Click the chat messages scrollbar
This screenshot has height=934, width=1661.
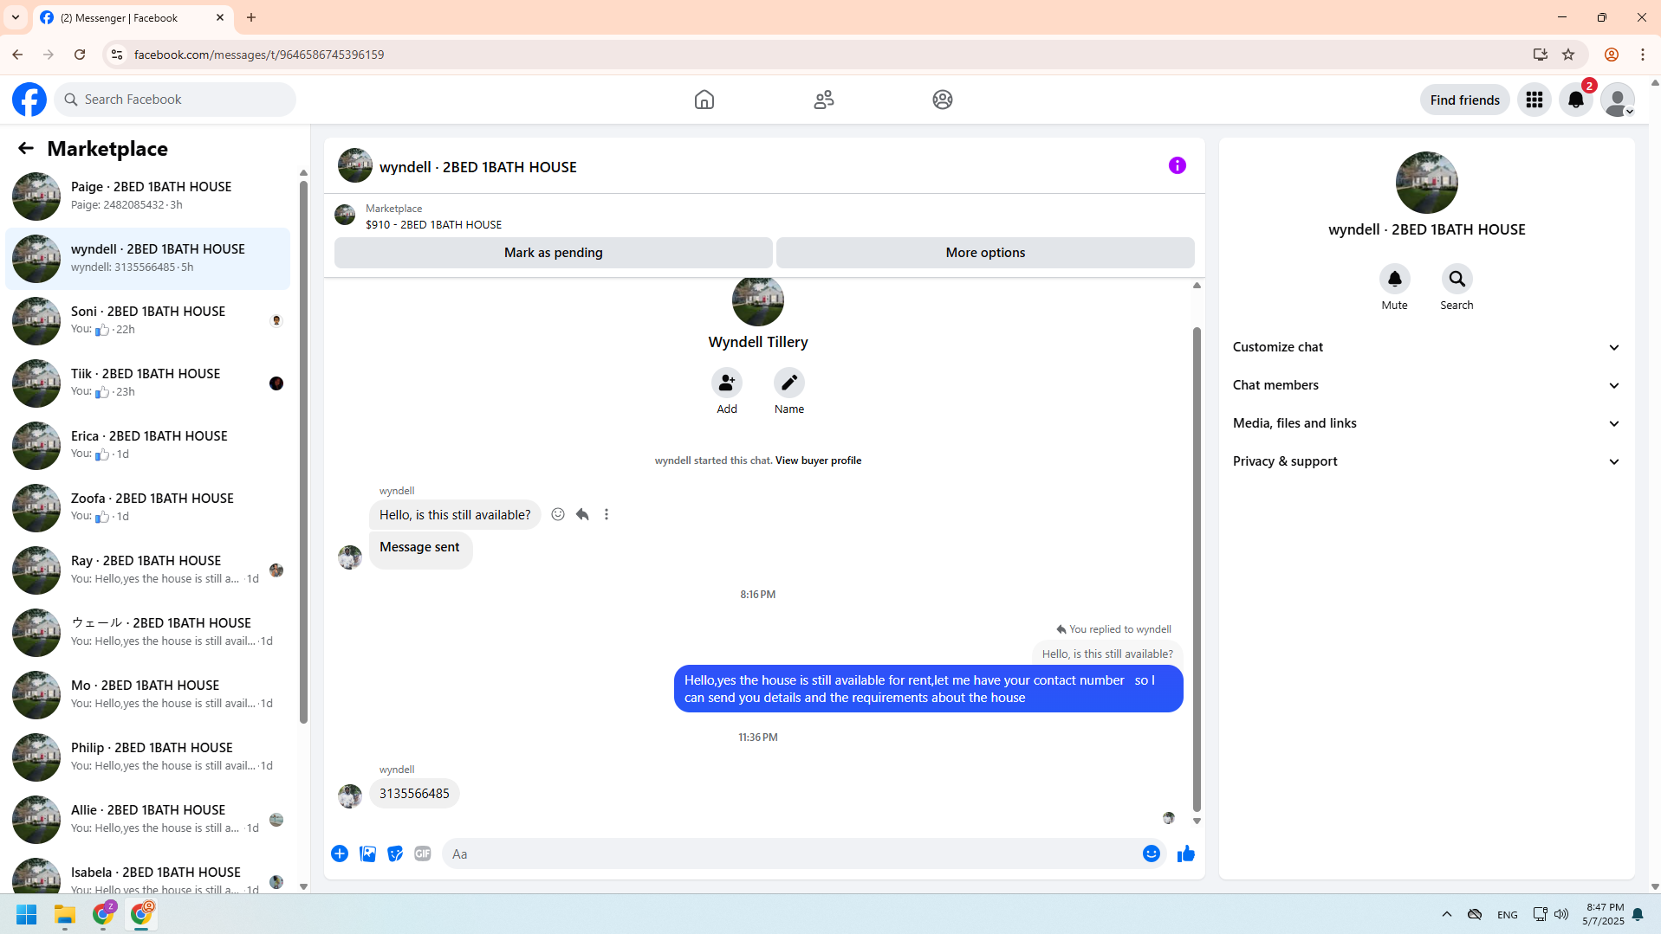coord(1197,569)
